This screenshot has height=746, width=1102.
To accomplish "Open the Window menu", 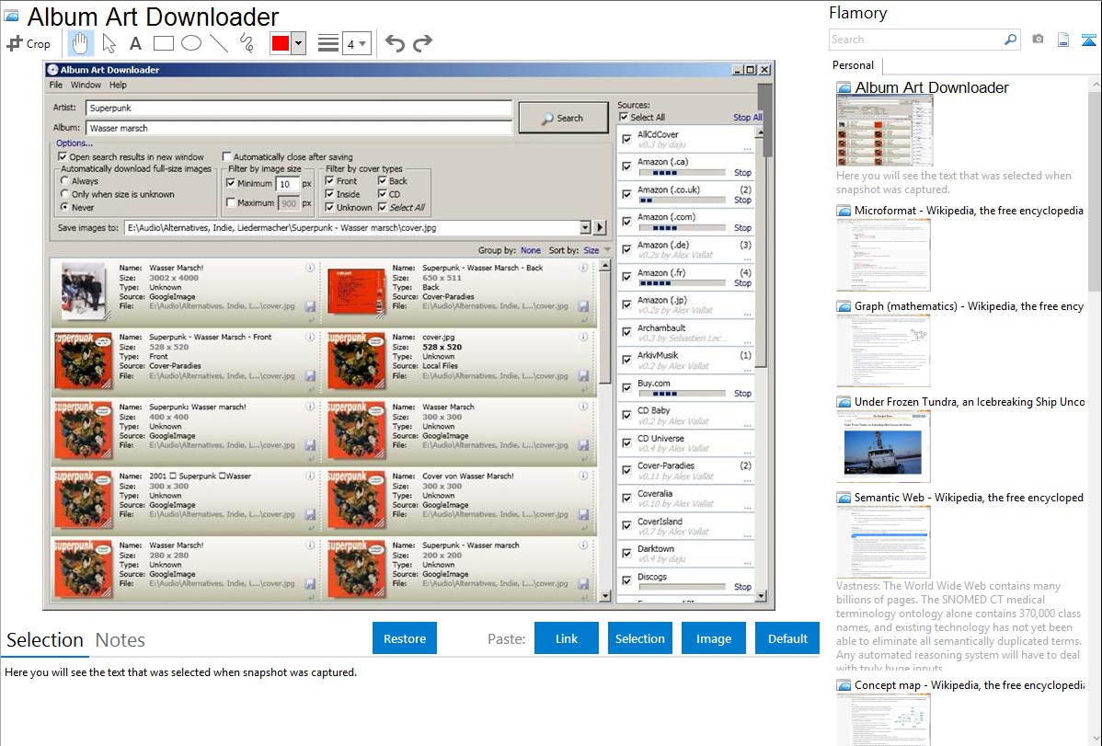I will point(86,85).
